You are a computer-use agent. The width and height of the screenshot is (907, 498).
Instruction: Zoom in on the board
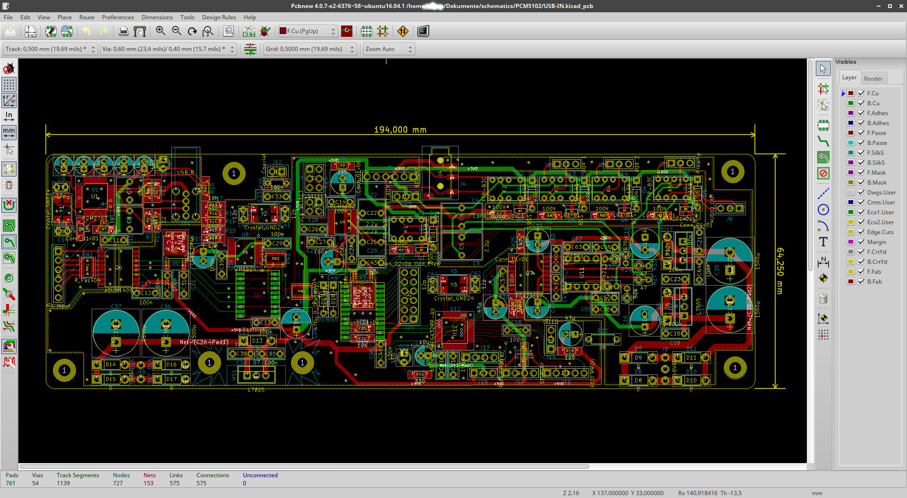(161, 31)
